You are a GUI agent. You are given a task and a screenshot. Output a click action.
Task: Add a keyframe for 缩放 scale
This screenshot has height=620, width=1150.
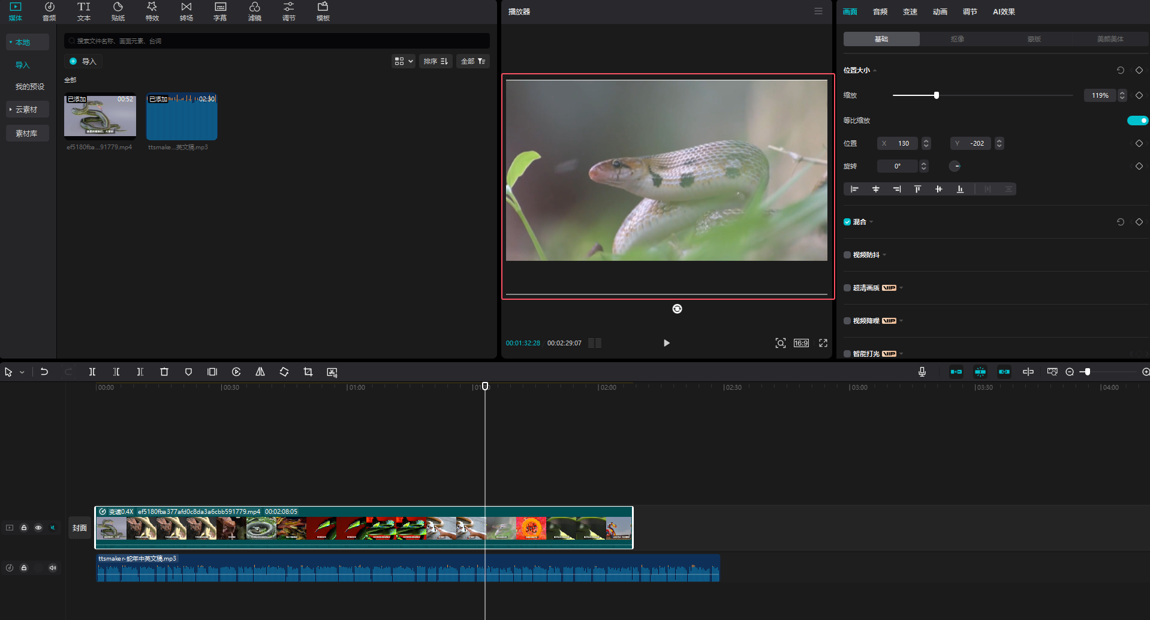pos(1139,95)
